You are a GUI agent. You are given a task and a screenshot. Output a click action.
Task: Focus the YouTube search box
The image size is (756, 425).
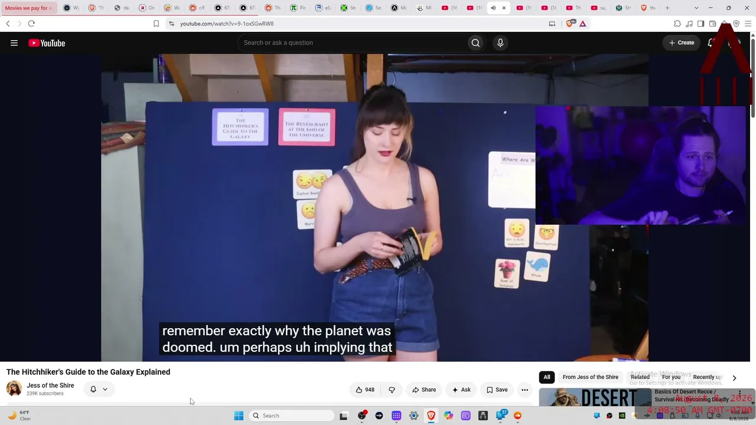pyautogui.click(x=351, y=42)
